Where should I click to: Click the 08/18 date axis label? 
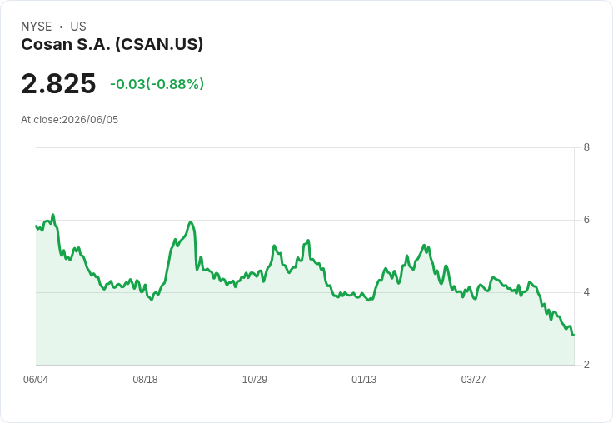(x=145, y=379)
